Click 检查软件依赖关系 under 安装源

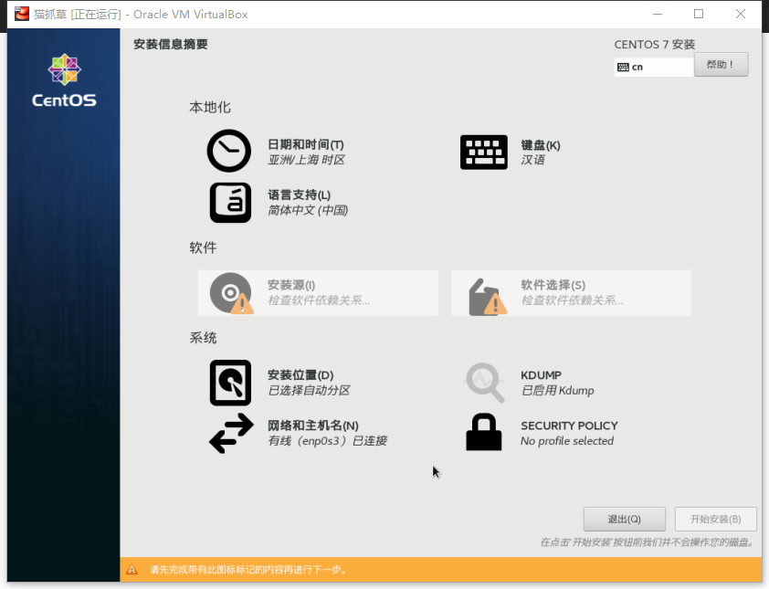[x=319, y=300]
